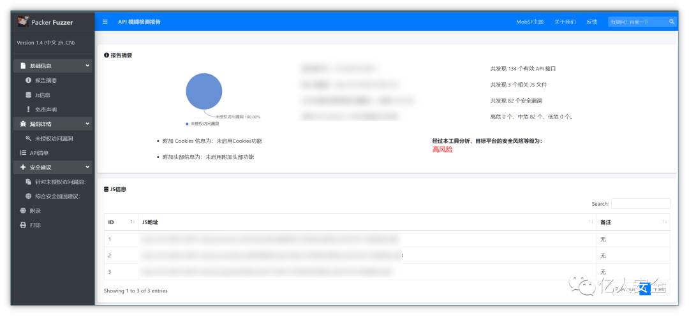Viewport: 689px width, 316px height.
Task: Click the 打印 print item
Action: pos(35,225)
